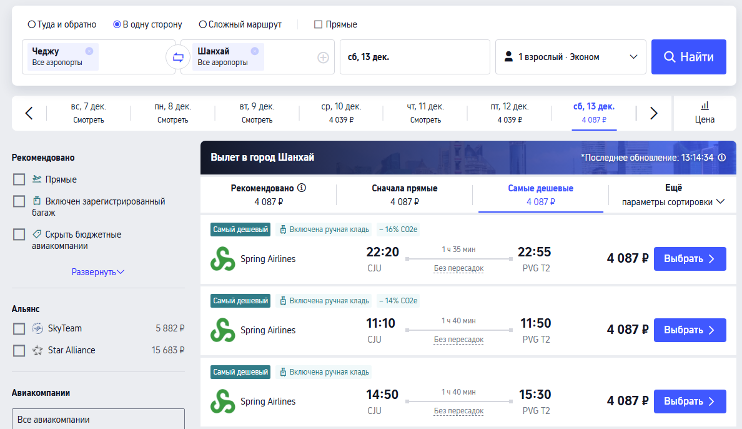Sort by Самые дешевые tab
Image resolution: width=742 pixels, height=429 pixels.
tap(540, 195)
